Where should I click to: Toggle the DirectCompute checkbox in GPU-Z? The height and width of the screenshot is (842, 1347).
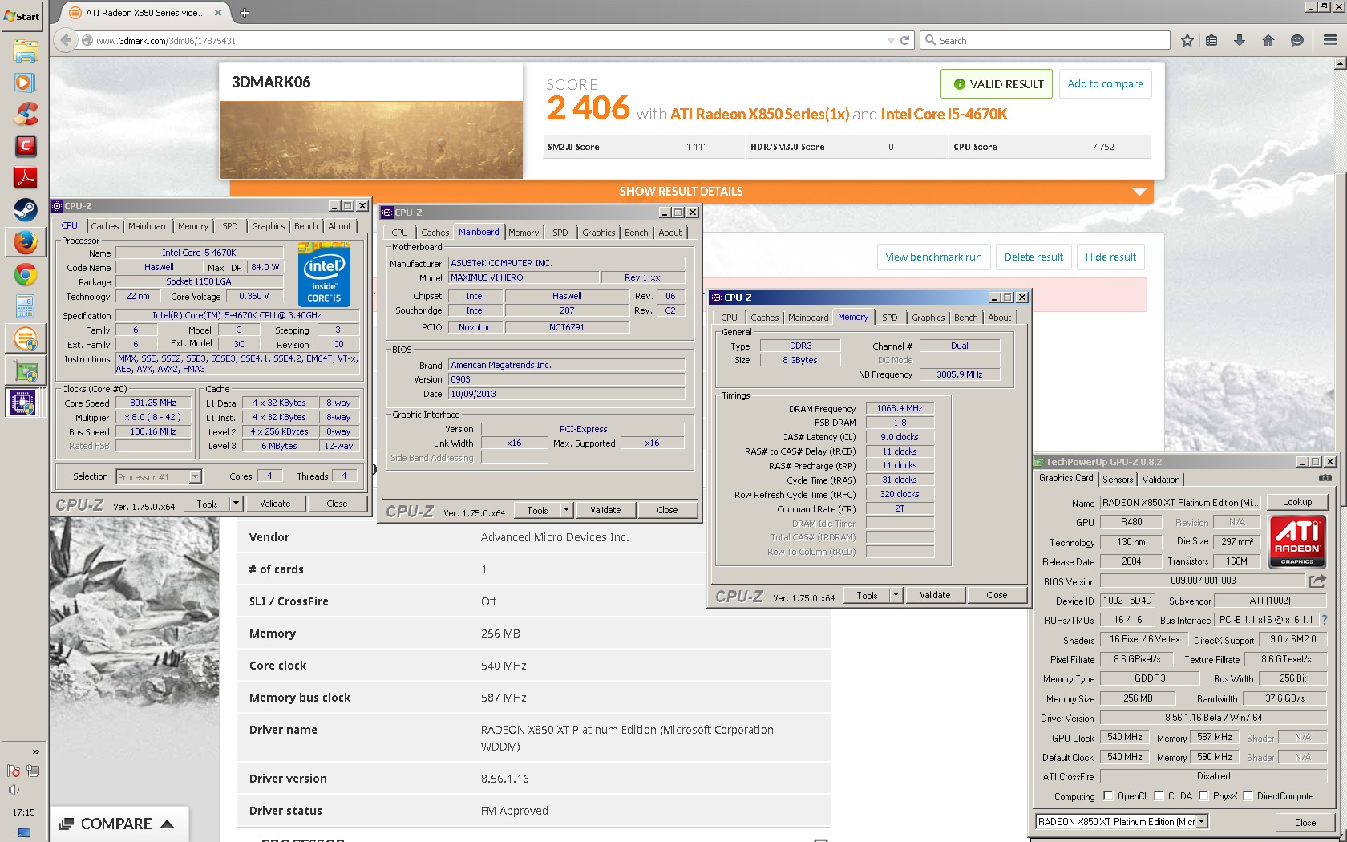(x=1248, y=796)
